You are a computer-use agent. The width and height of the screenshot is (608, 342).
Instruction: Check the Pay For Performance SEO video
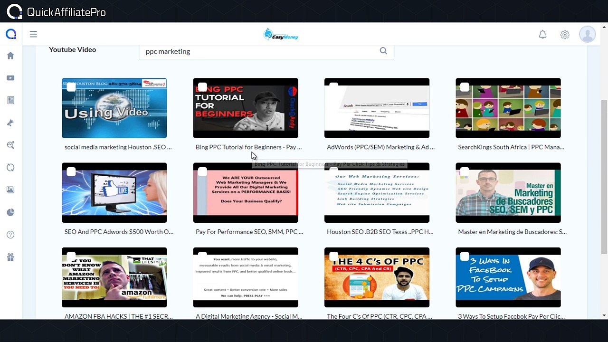[202, 171]
